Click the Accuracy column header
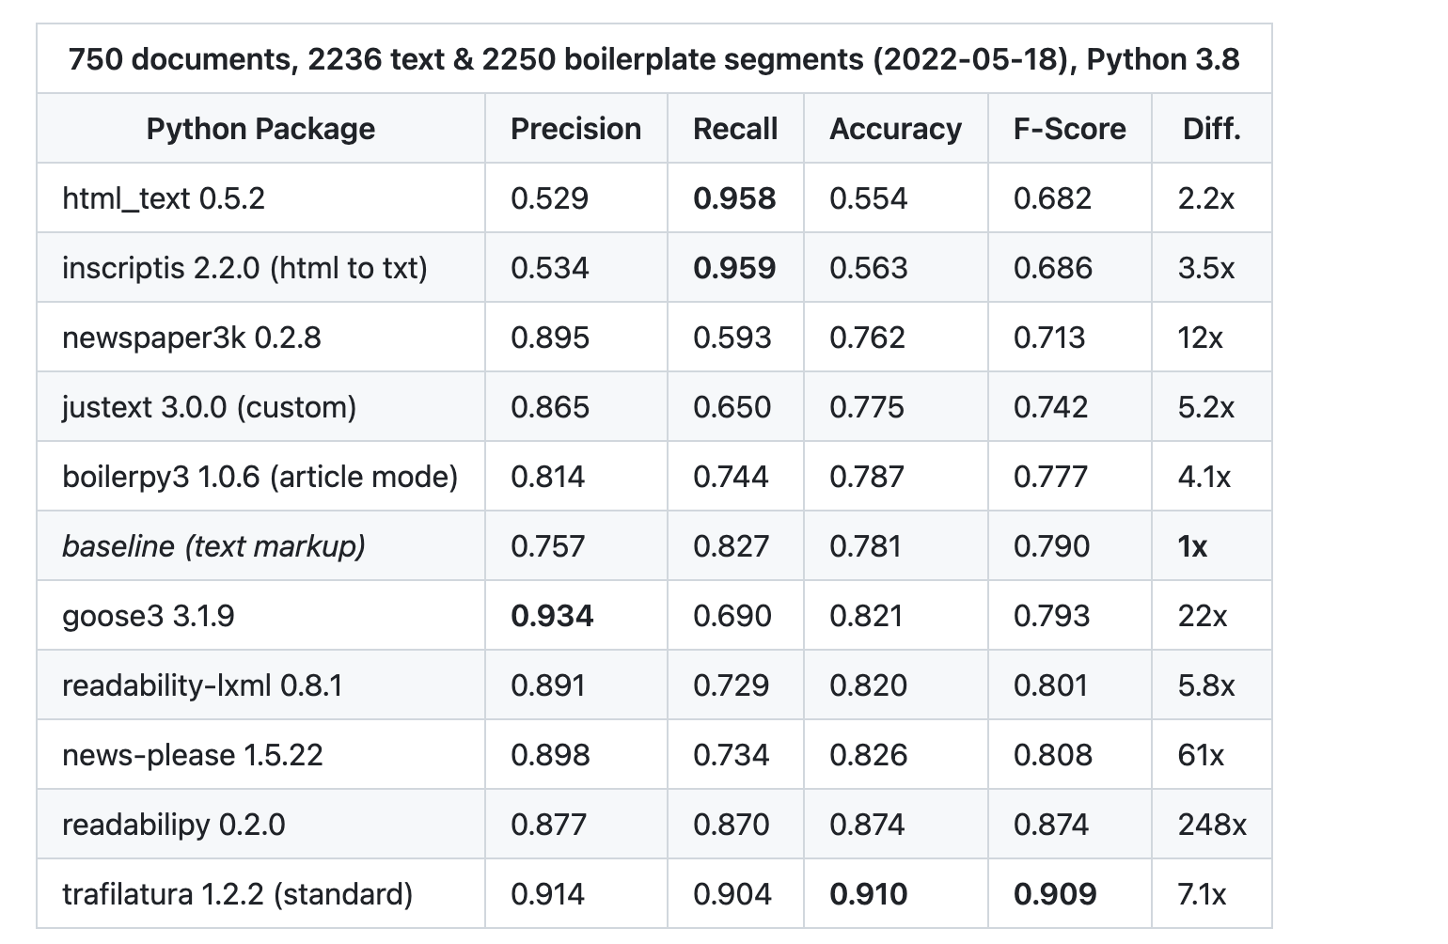The height and width of the screenshot is (944, 1448). click(895, 129)
